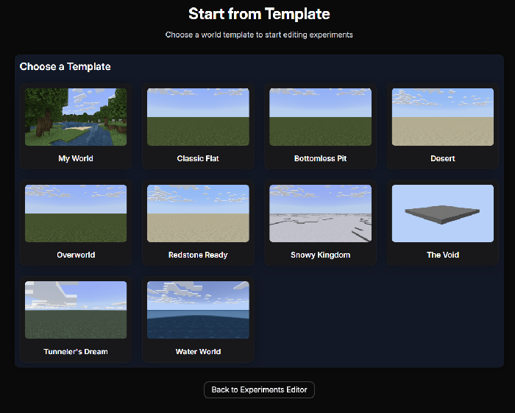Click the "Snowy Kingdom" card title
Image resolution: width=515 pixels, height=413 pixels.
pos(320,255)
